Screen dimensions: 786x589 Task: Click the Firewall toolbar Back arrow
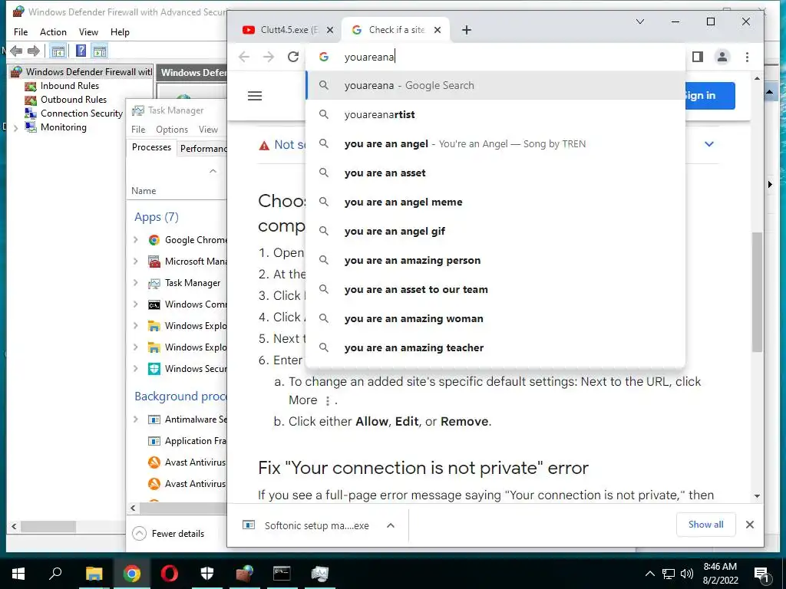16,51
